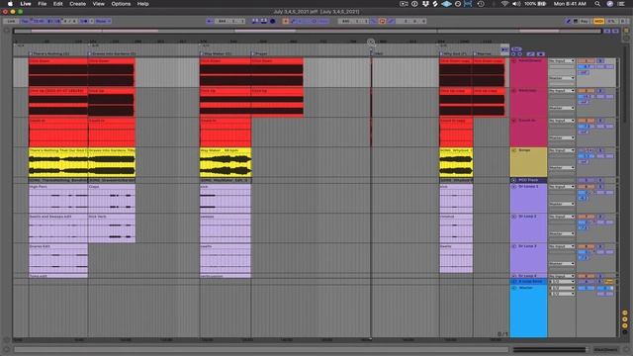Image resolution: width=633 pixels, height=356 pixels.
Task: Open the Songs track's No Input dropdown
Action: (562, 150)
